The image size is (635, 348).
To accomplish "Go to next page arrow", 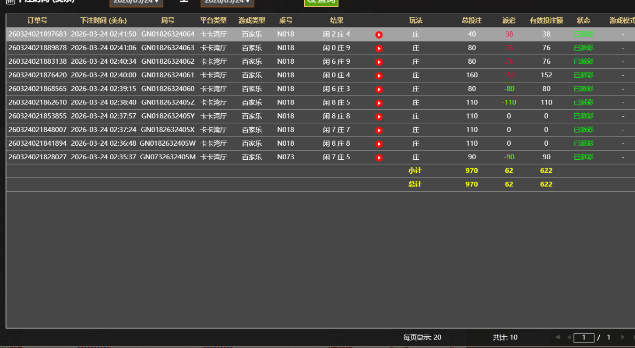I will point(623,337).
